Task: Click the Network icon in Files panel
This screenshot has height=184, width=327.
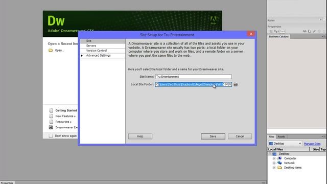Action: coord(279,163)
